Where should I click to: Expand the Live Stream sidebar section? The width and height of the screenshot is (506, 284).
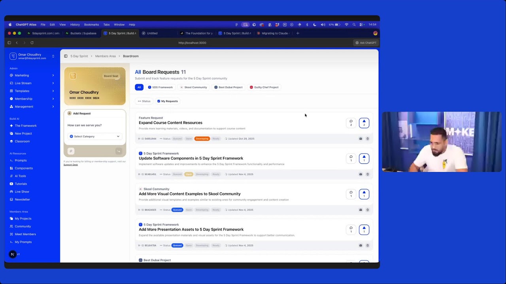click(x=32, y=83)
